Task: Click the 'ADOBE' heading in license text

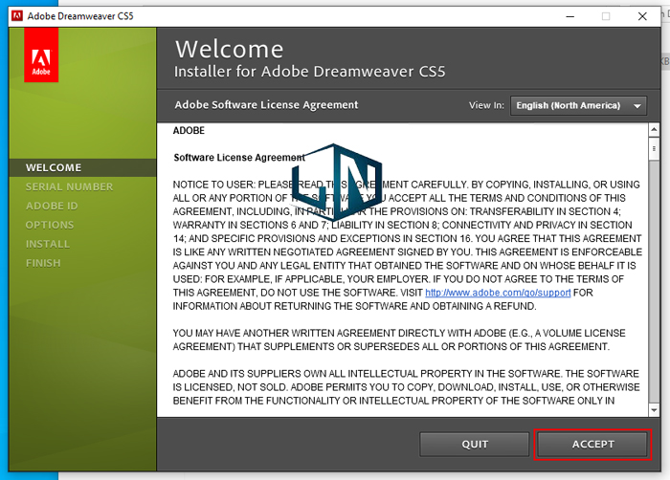Action: 189,131
